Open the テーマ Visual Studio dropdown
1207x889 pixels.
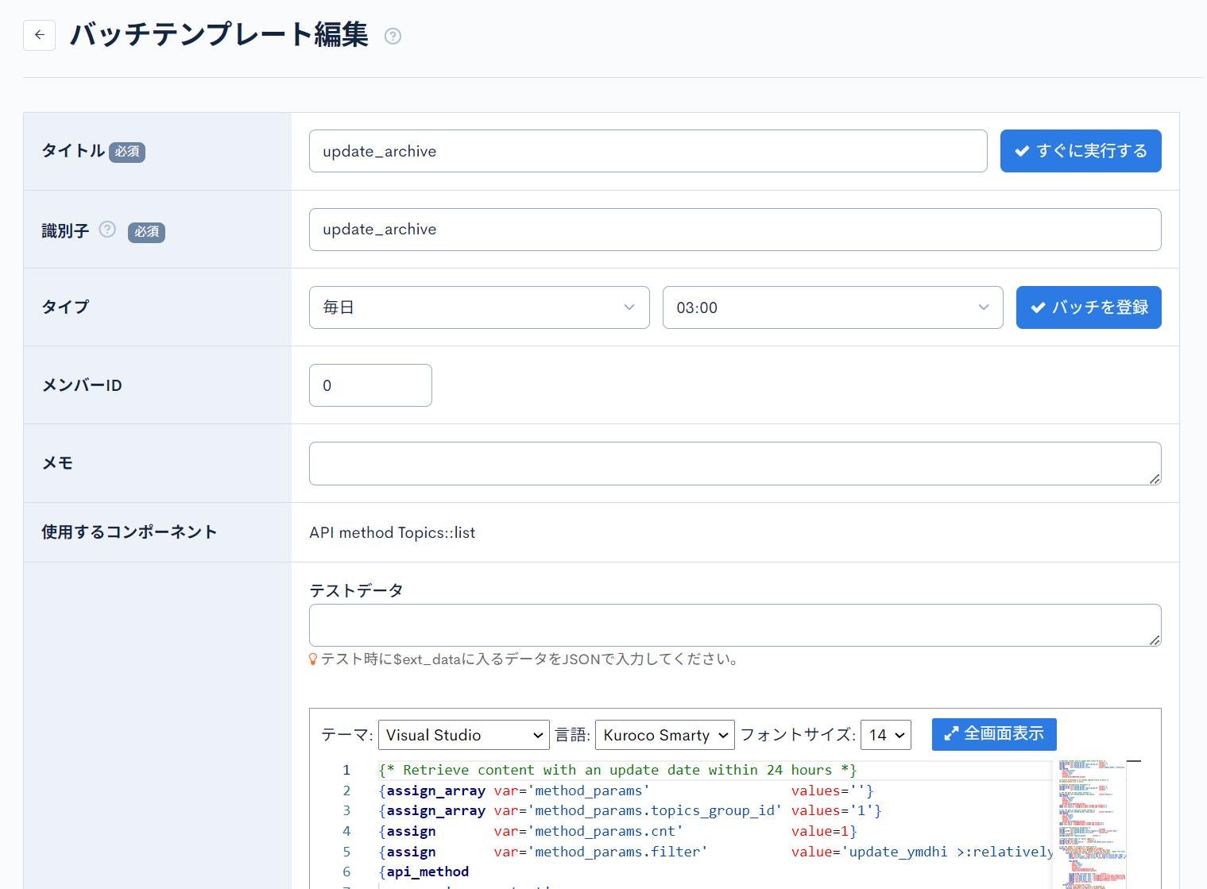point(464,735)
